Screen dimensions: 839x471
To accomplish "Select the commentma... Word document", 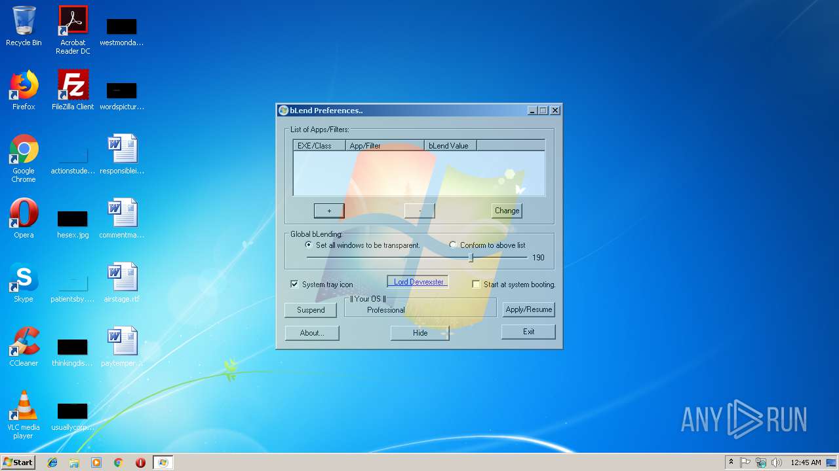I will pyautogui.click(x=122, y=218).
